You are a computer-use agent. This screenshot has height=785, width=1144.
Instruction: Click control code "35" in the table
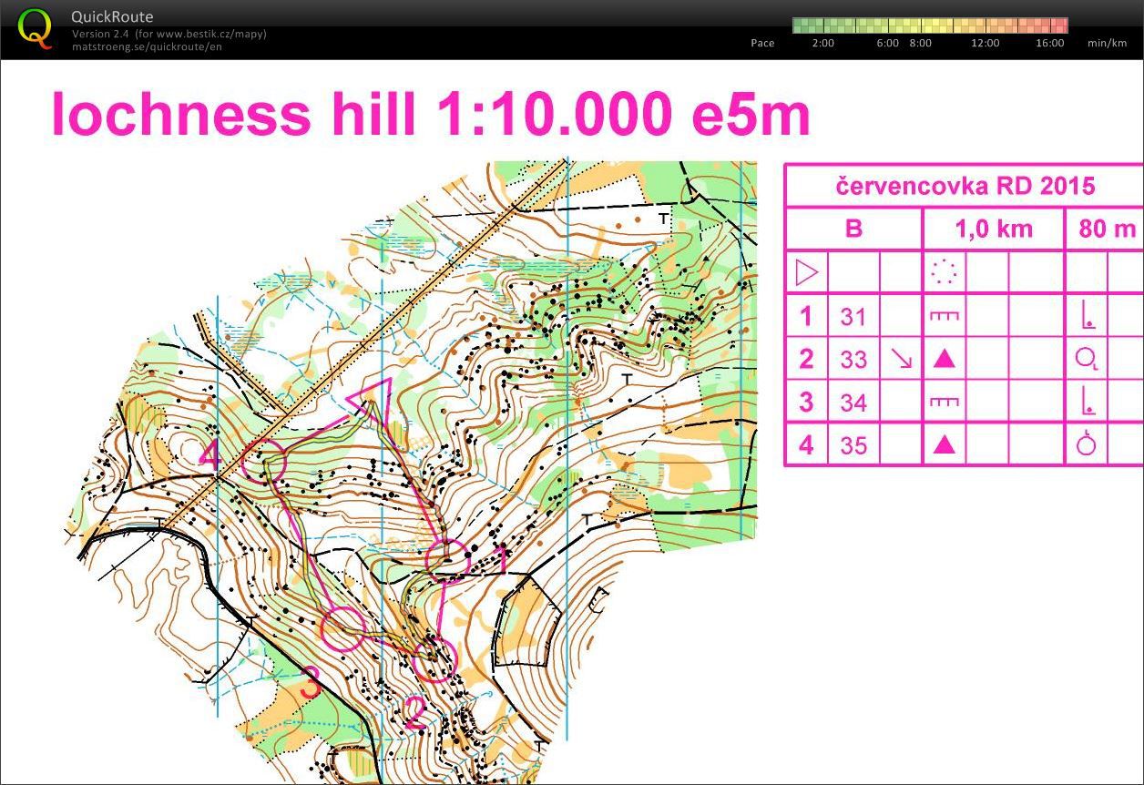[x=853, y=445]
